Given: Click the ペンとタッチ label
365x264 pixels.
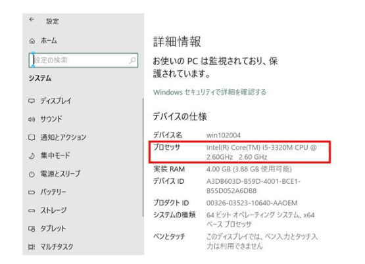Looking at the screenshot, I should pos(169,236).
